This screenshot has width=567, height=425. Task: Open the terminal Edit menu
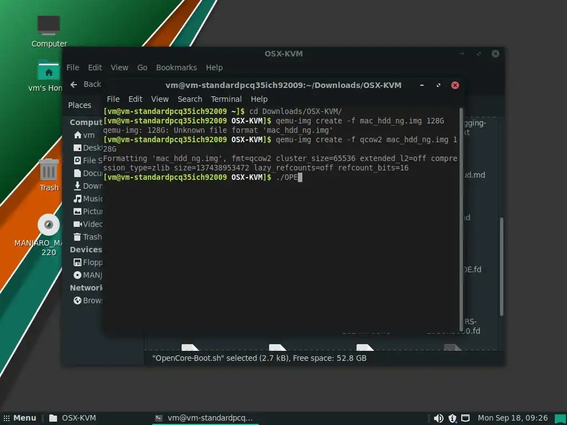pos(135,99)
